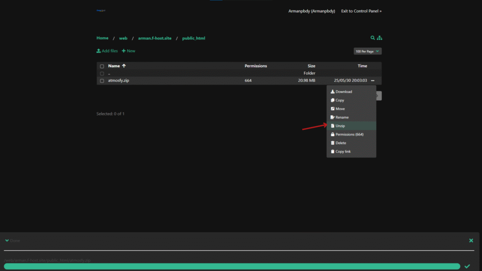The width and height of the screenshot is (482, 271).
Task: Choose Delete in the context menu
Action: tap(340, 143)
